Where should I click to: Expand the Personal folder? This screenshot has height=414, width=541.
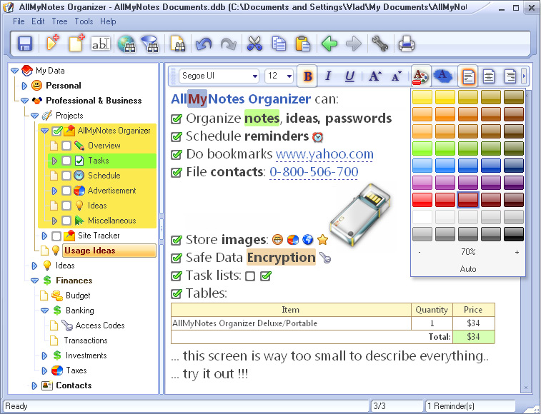click(24, 86)
